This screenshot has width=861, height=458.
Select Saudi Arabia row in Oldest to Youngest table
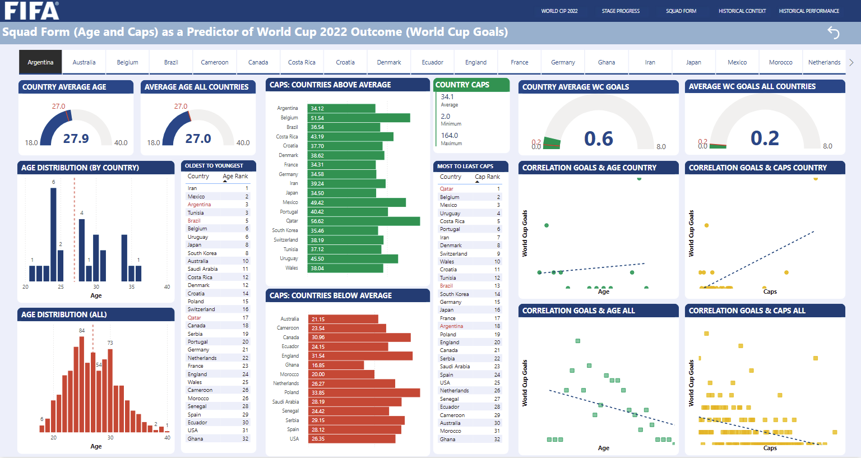click(x=218, y=269)
